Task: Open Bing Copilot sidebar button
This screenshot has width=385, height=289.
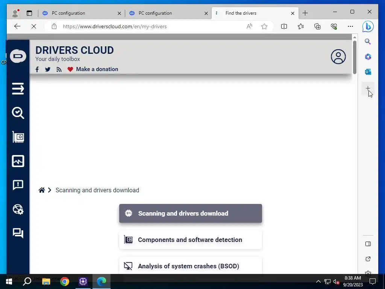Action: click(368, 26)
